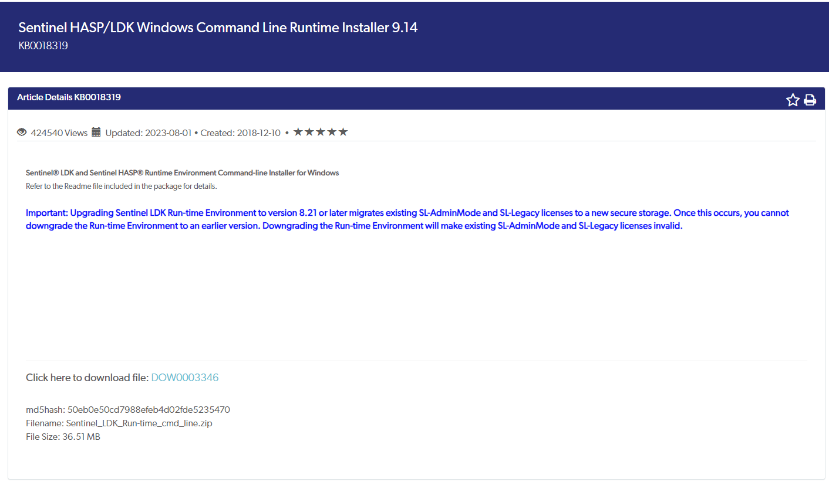Click the Command-line Installer for Windows heading

[x=183, y=173]
